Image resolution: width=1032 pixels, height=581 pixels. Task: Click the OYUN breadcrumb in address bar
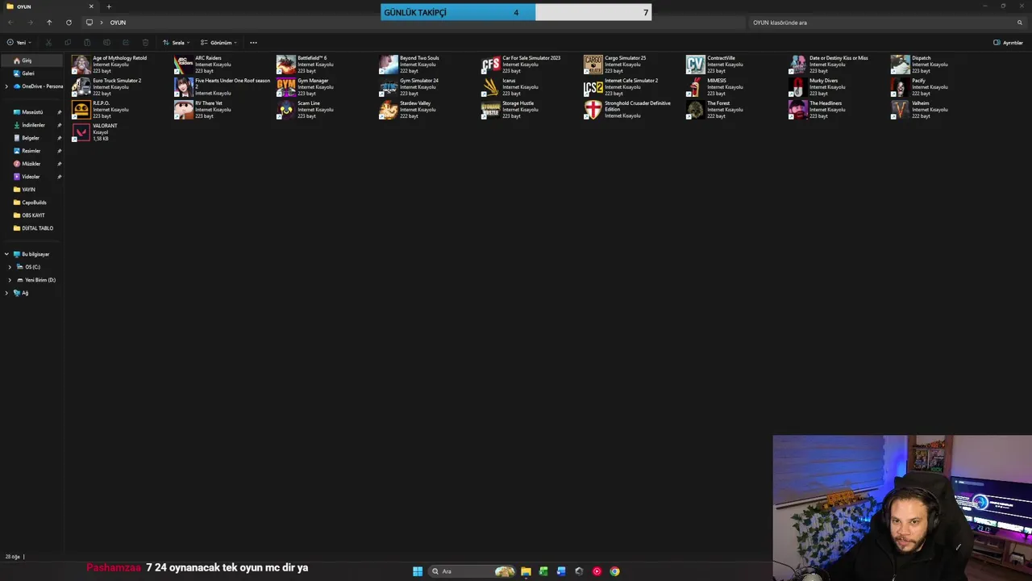(x=118, y=23)
